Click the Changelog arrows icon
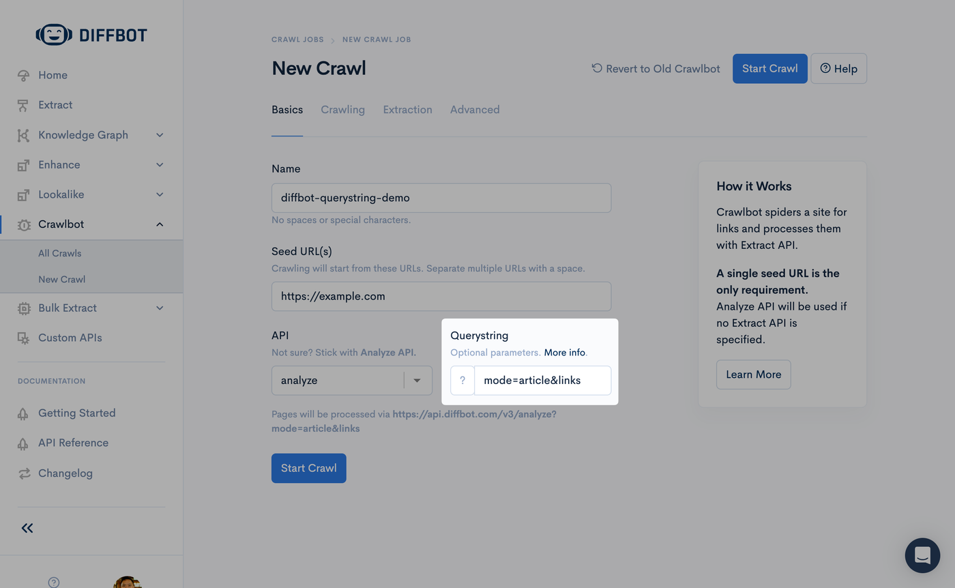The width and height of the screenshot is (955, 588). tap(24, 473)
